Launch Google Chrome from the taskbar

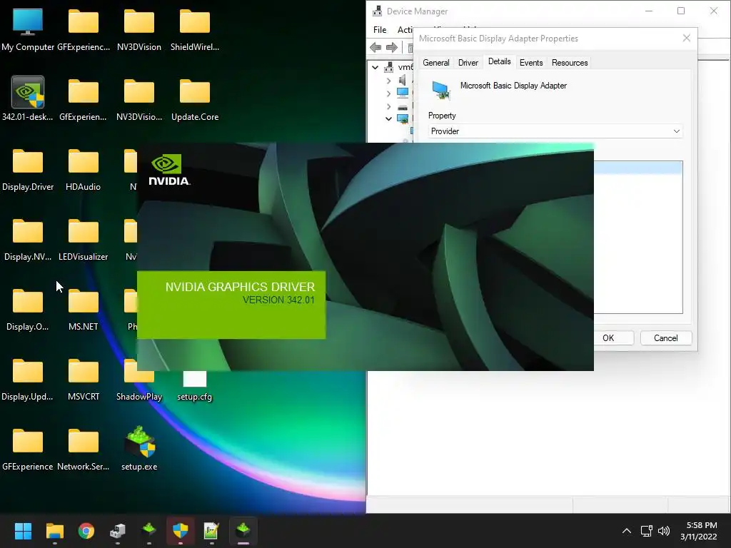[x=86, y=531]
